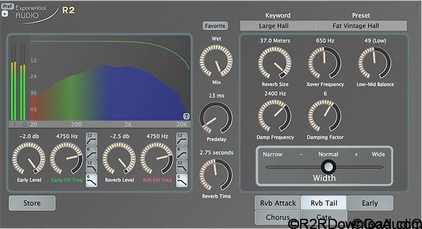Click the Low-Mid Balance knob
The height and width of the screenshot is (229, 422).
point(374,63)
